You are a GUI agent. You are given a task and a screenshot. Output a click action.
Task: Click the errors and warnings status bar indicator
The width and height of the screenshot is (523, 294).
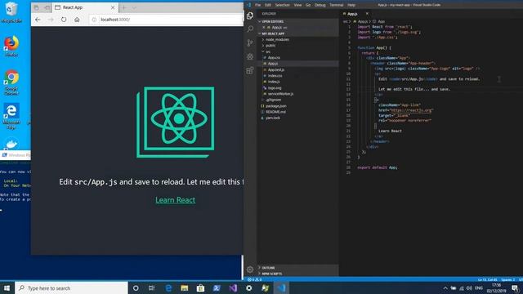(x=254, y=279)
